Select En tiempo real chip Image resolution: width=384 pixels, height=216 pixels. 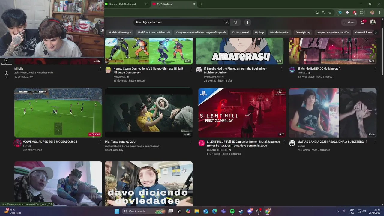coord(240,32)
